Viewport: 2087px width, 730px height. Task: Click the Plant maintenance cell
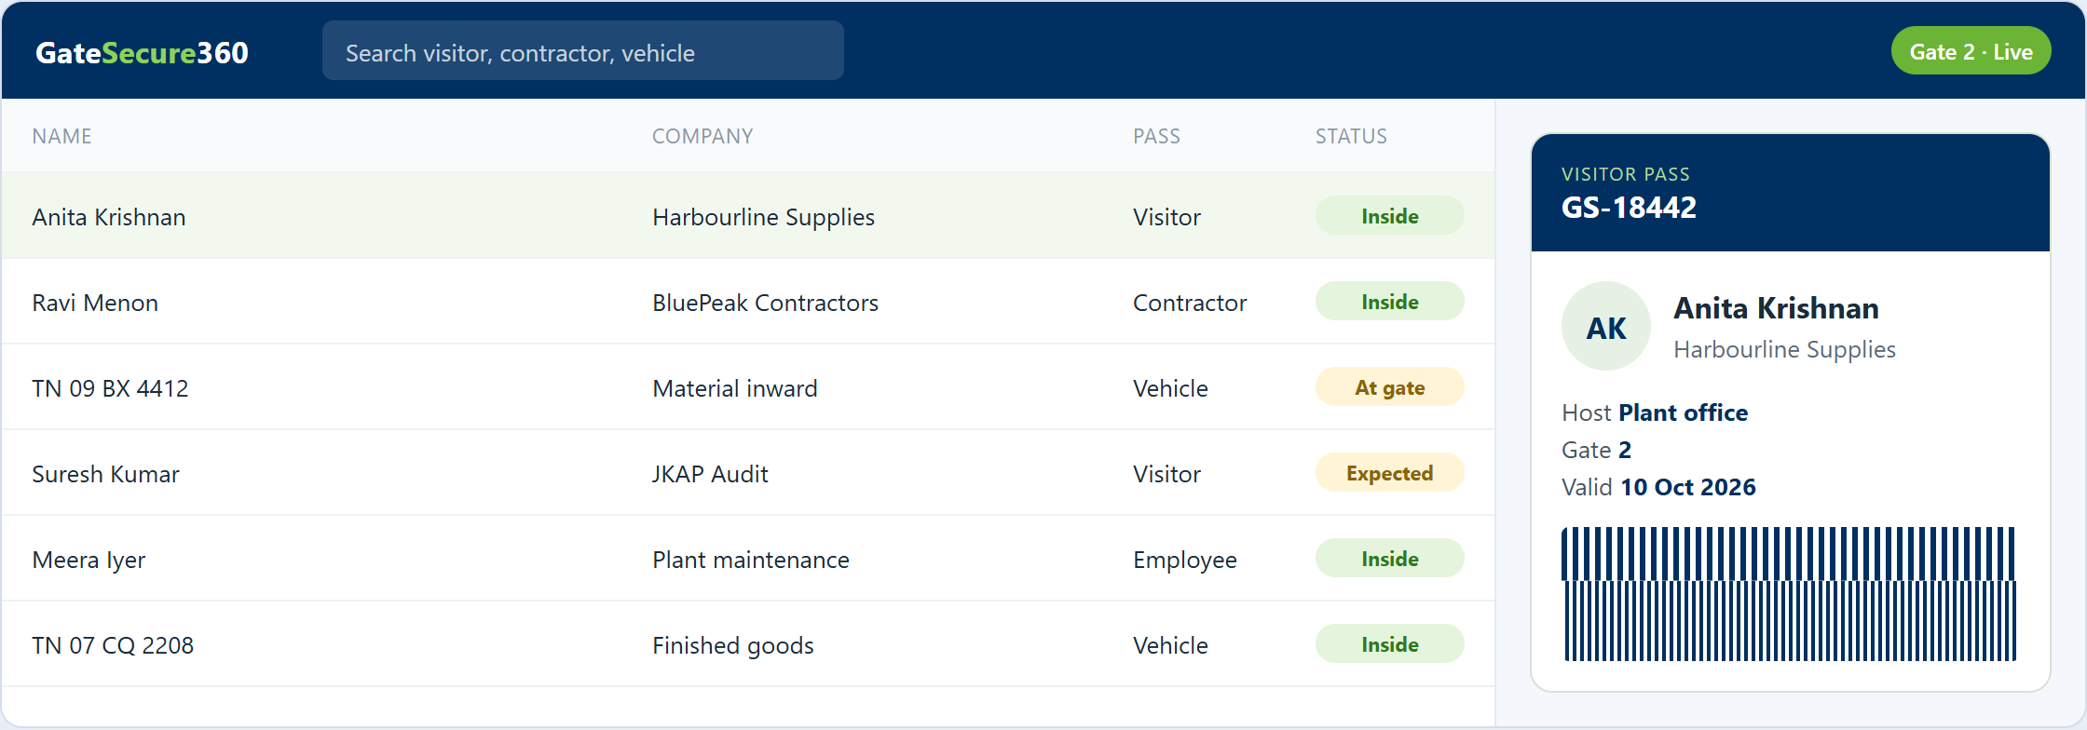click(x=751, y=560)
